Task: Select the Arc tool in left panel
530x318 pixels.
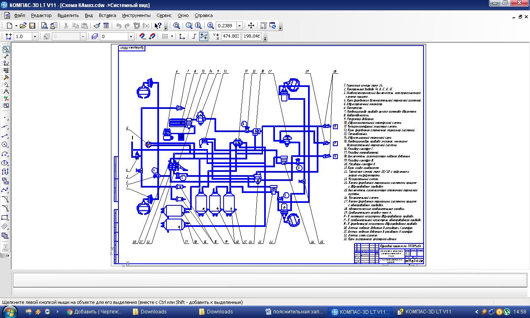Action: (x=5, y=154)
